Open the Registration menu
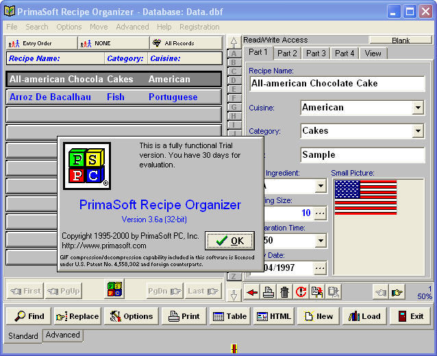437x356 pixels. [199, 27]
